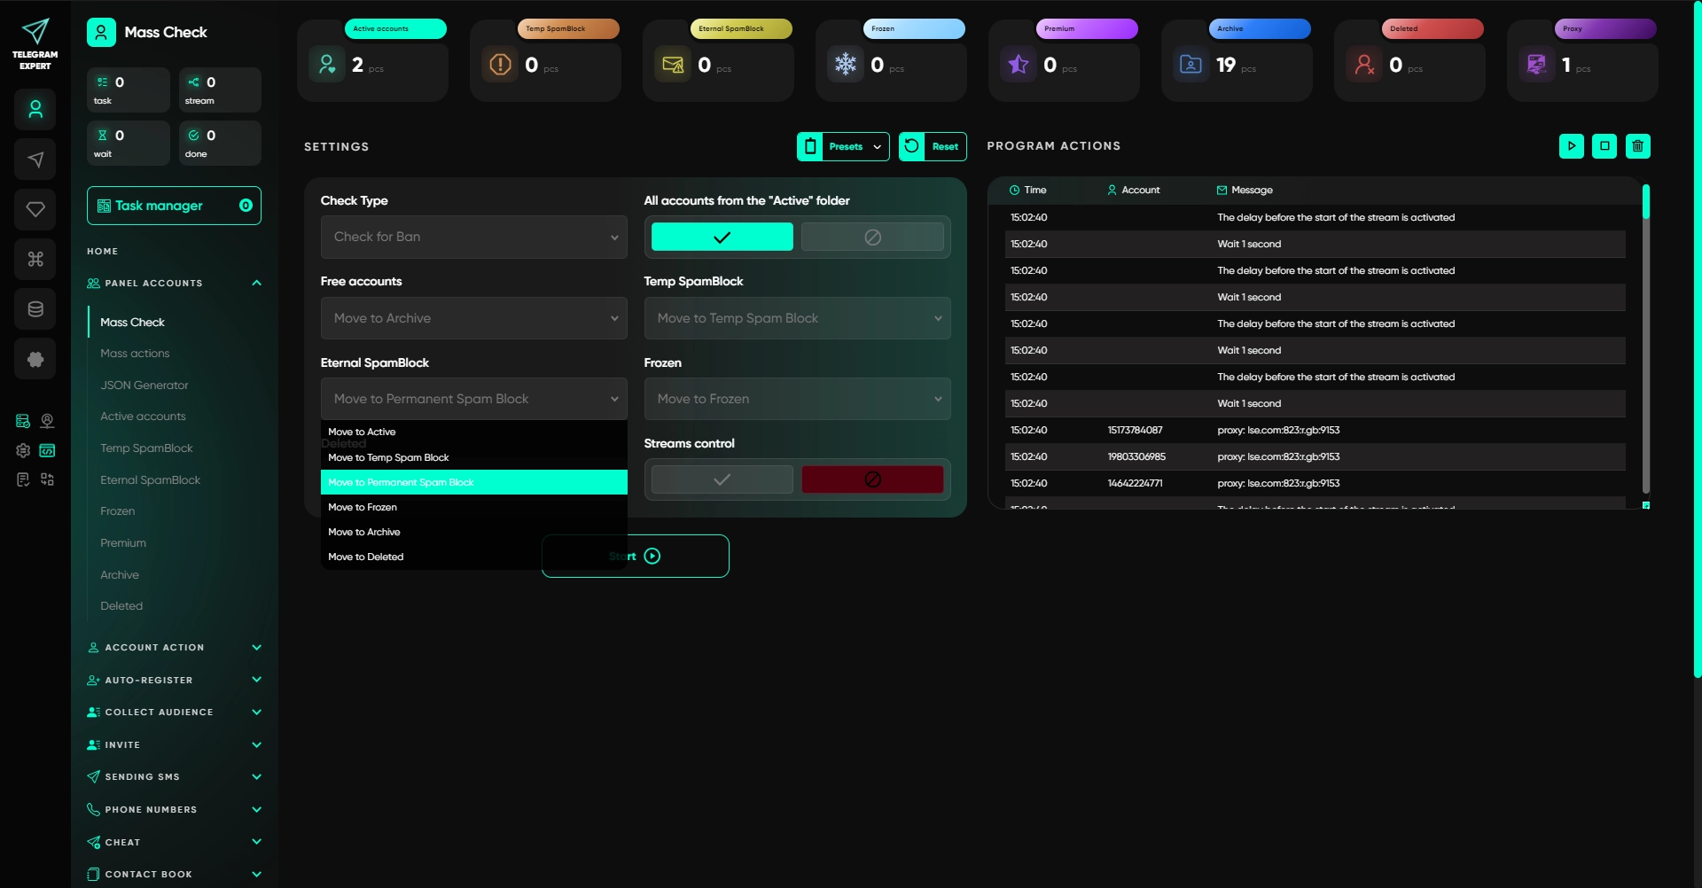Click the Program Actions log scrollbar
Viewport: 1702px width, 888px height.
click(x=1645, y=346)
